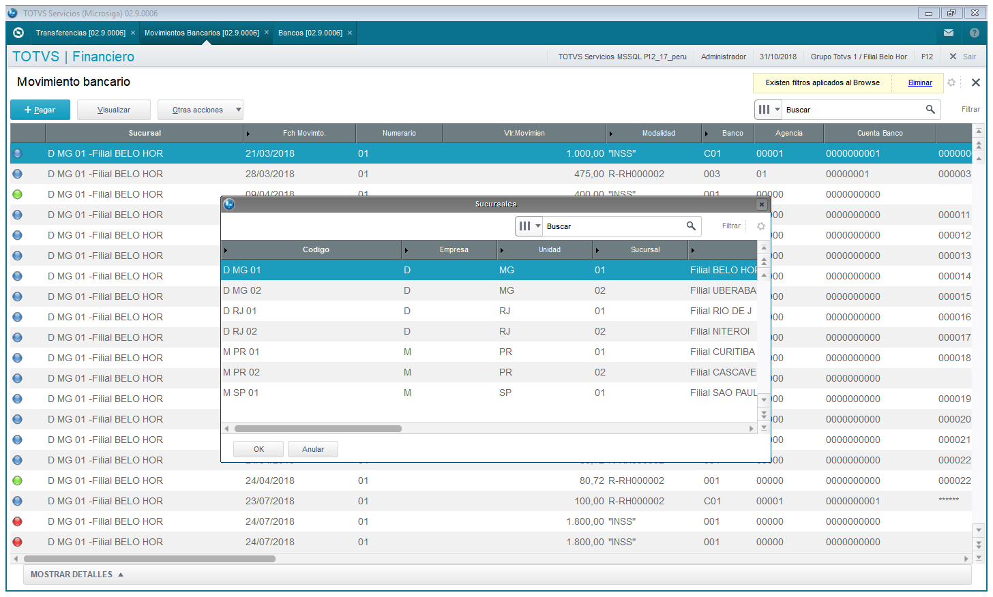Click the Pagar button
The image size is (993, 597).
(x=40, y=110)
